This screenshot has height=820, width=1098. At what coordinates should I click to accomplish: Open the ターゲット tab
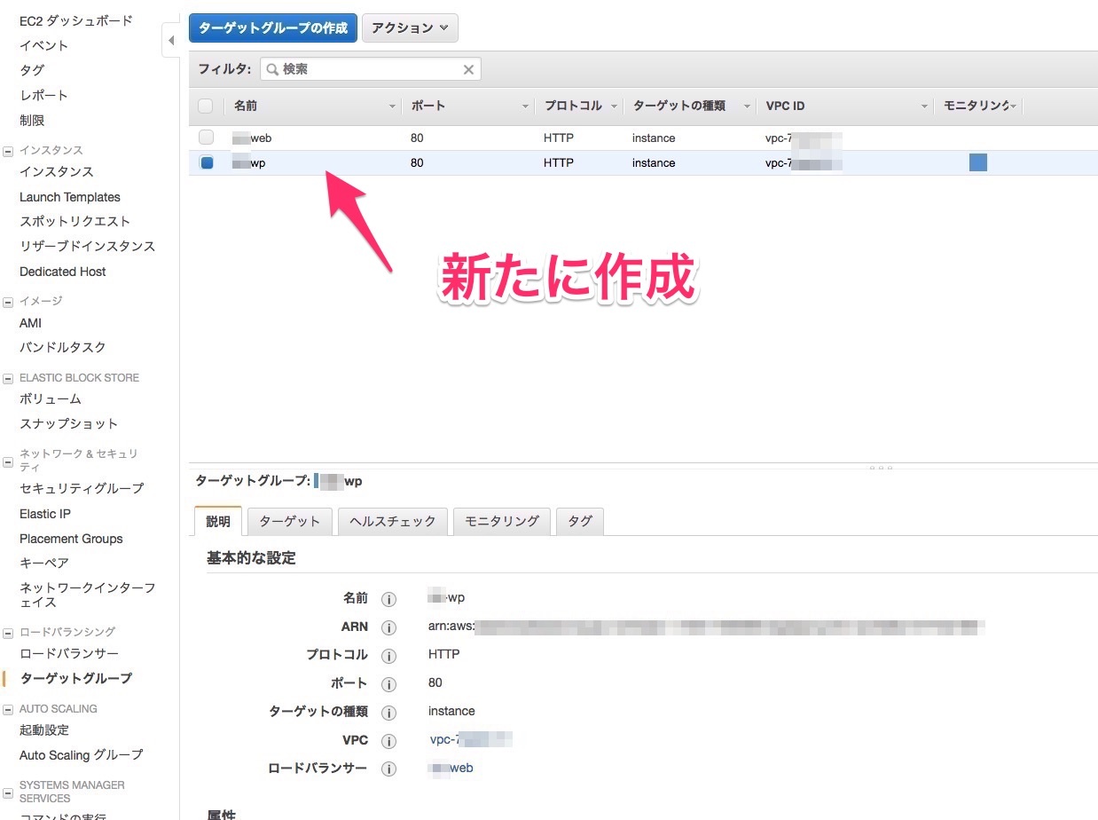click(289, 522)
